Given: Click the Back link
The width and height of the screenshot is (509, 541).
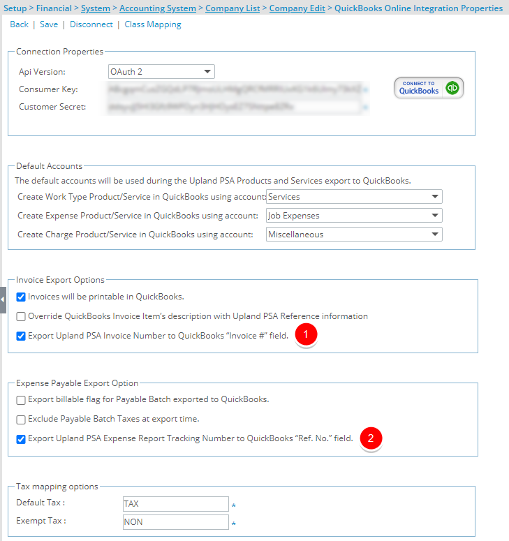Looking at the screenshot, I should click(x=20, y=24).
